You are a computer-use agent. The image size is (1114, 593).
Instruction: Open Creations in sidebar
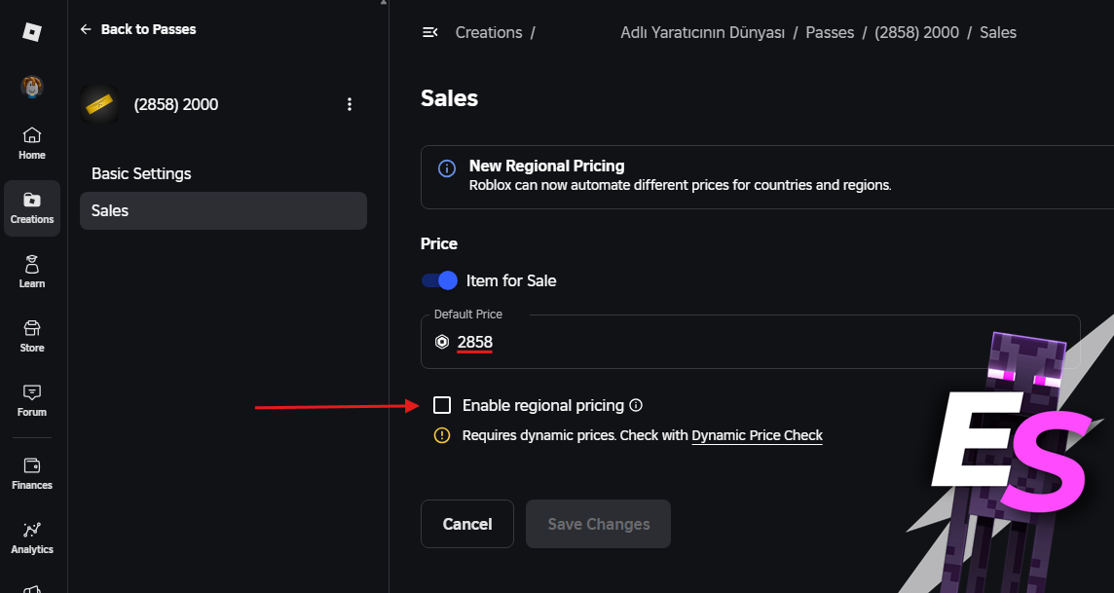coord(32,208)
